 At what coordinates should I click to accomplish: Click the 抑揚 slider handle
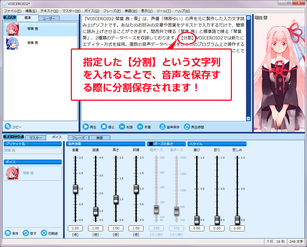(x=136, y=189)
